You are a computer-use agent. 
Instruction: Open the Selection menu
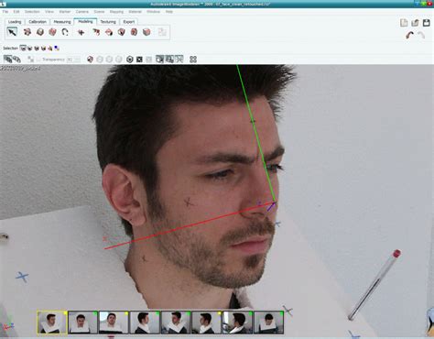pos(32,12)
